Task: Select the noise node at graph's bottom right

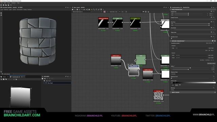Action: pyautogui.click(x=158, y=95)
